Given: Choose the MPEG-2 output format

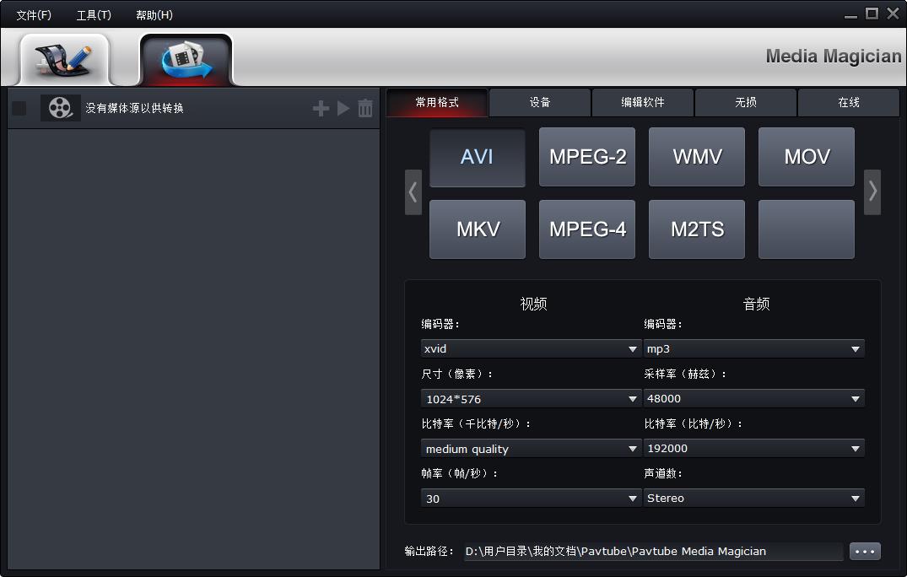Looking at the screenshot, I should pyautogui.click(x=587, y=157).
